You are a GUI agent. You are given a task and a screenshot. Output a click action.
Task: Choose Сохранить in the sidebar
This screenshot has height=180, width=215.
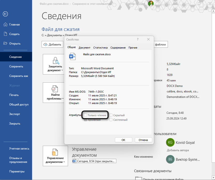point(16,66)
